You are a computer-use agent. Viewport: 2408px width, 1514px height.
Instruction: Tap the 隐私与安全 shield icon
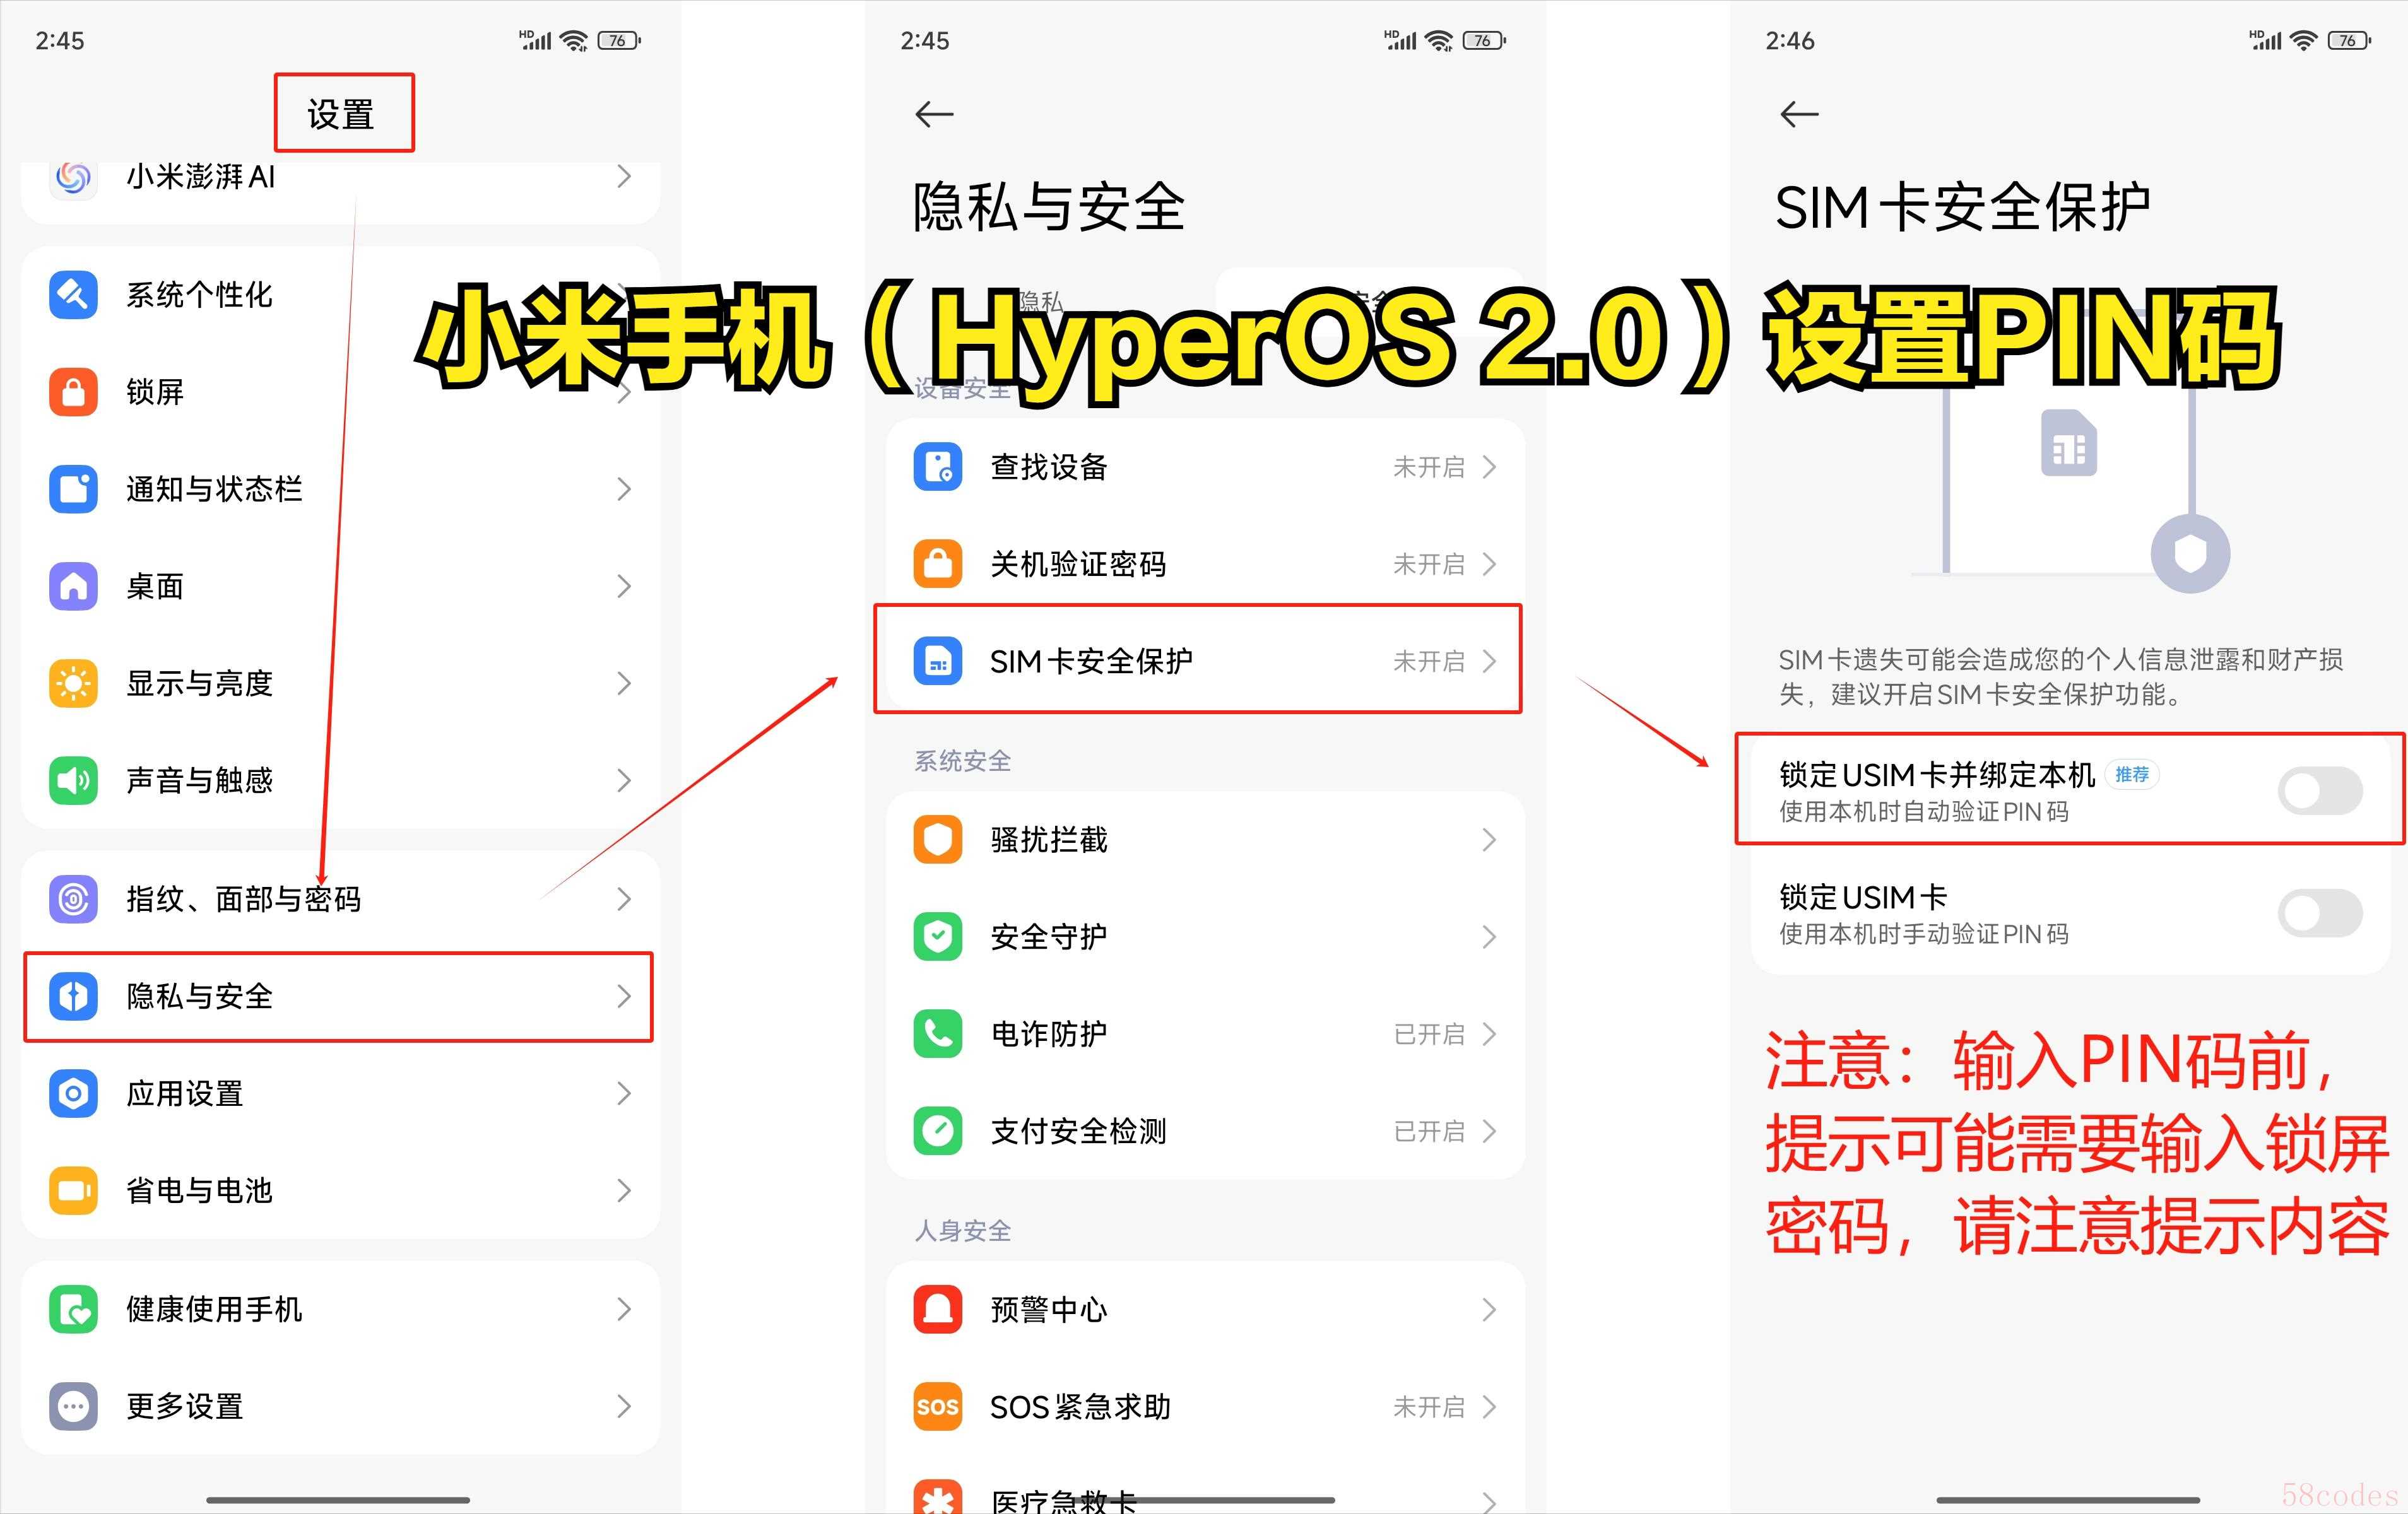(73, 996)
